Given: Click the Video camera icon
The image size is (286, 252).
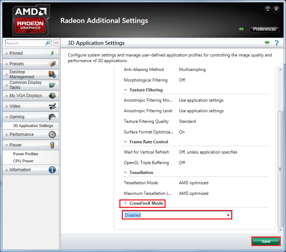Looking at the screenshot, I should (52, 106).
